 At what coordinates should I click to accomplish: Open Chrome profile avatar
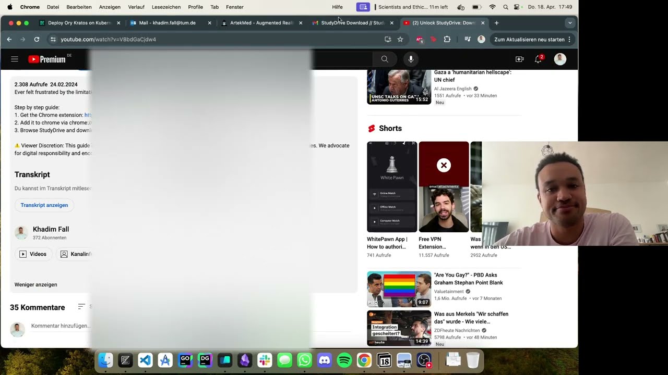click(x=481, y=39)
